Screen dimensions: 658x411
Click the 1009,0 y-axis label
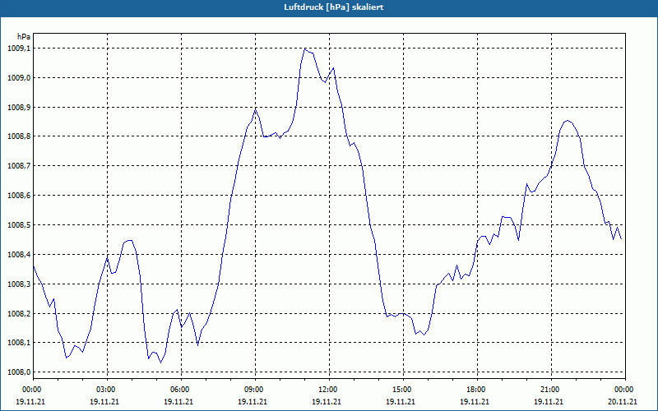19,77
